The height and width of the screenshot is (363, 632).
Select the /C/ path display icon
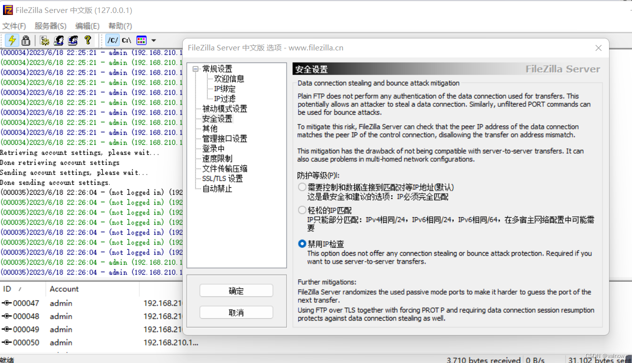click(113, 40)
